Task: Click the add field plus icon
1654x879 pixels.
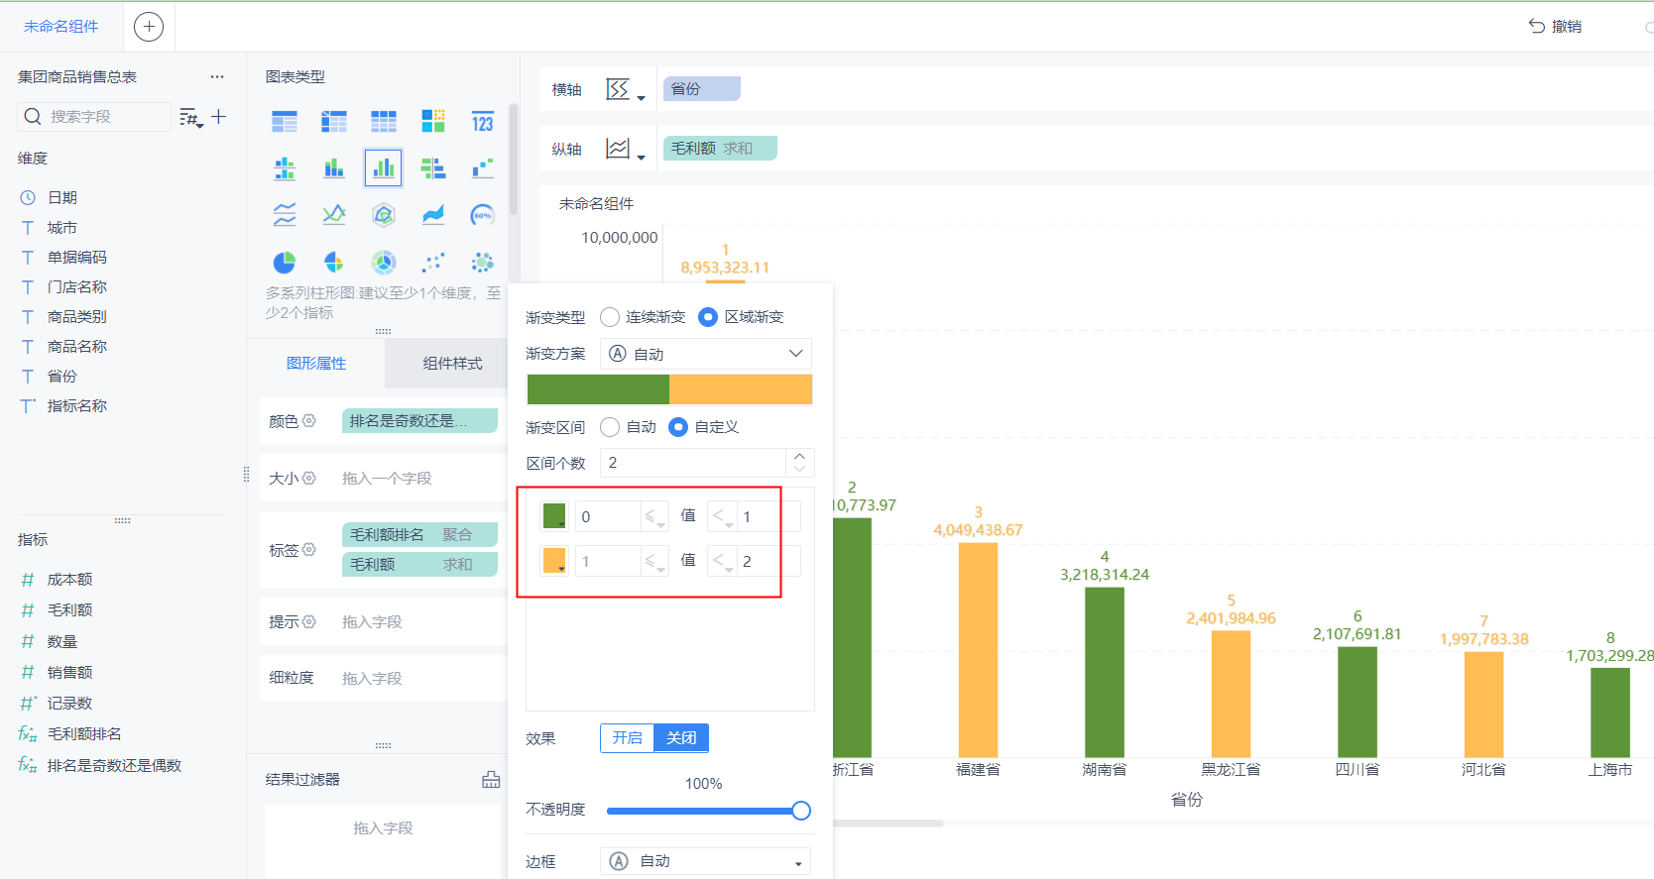Action: tap(219, 117)
